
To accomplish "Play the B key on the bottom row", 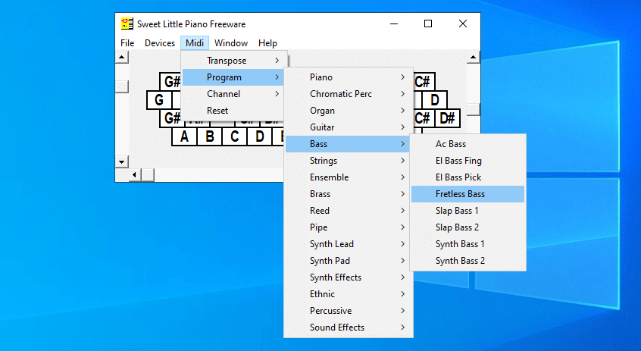I will 210,136.
